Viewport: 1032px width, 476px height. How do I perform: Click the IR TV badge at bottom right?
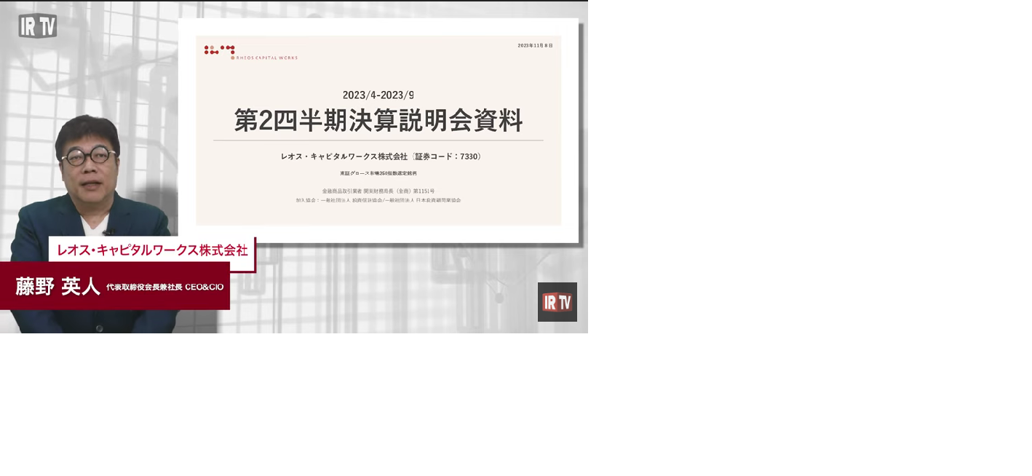557,302
